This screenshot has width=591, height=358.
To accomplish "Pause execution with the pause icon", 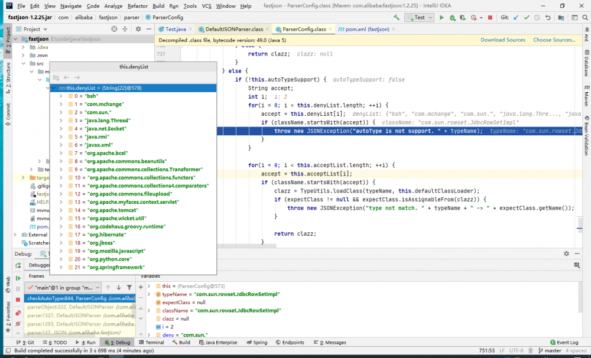I will 18,288.
